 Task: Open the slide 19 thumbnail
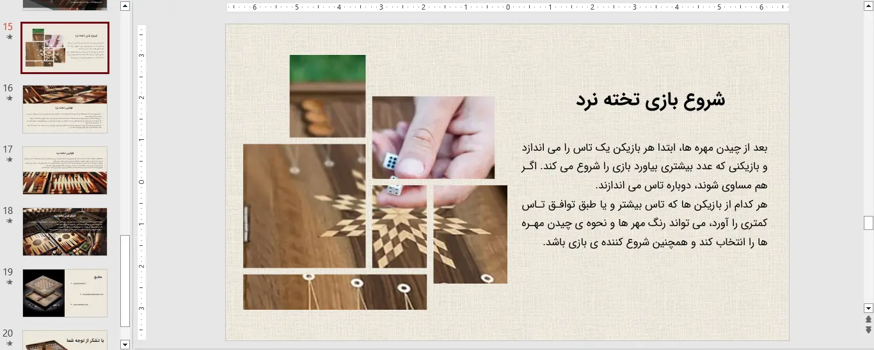[x=65, y=293]
